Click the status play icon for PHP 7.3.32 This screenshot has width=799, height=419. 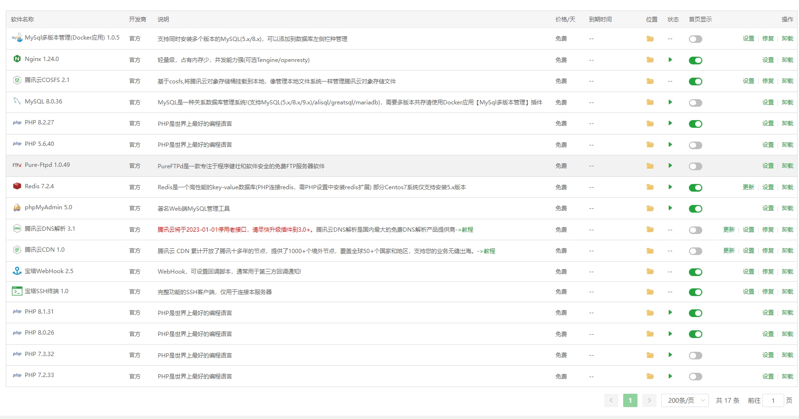tap(670, 355)
